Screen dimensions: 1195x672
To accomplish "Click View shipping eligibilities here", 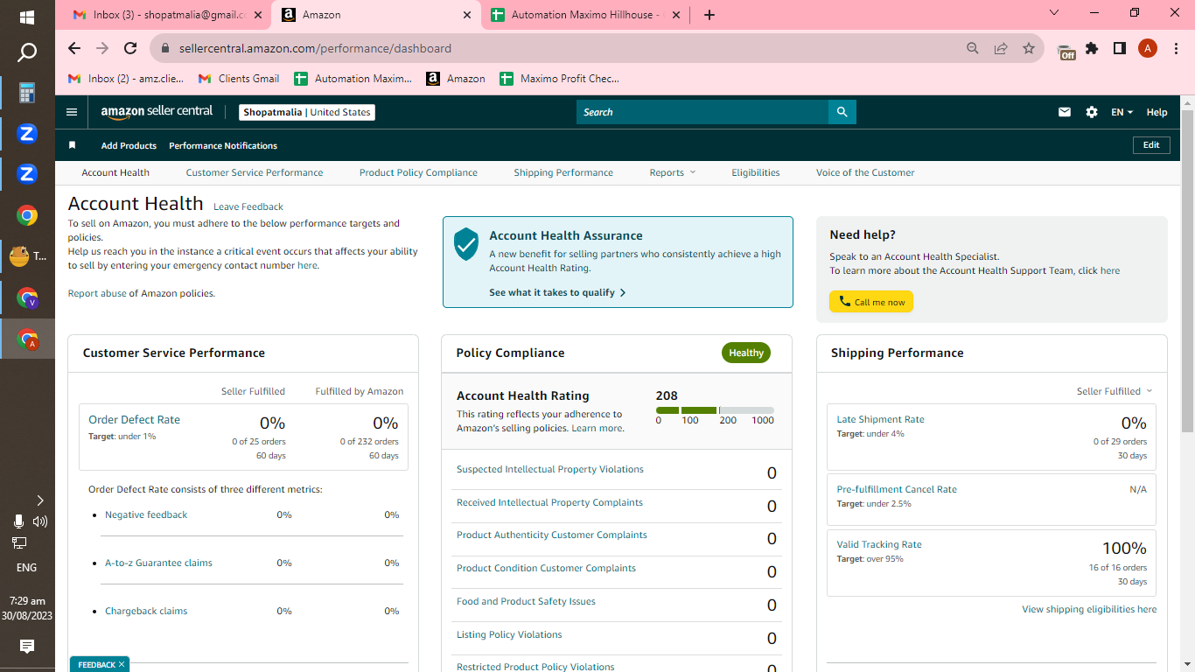I will pyautogui.click(x=1089, y=609).
